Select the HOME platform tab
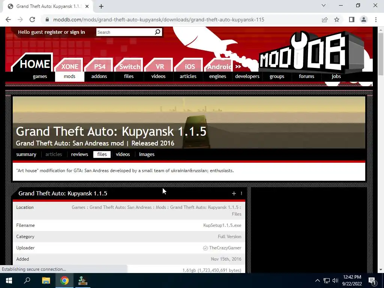The image size is (384, 288). (x=34, y=64)
